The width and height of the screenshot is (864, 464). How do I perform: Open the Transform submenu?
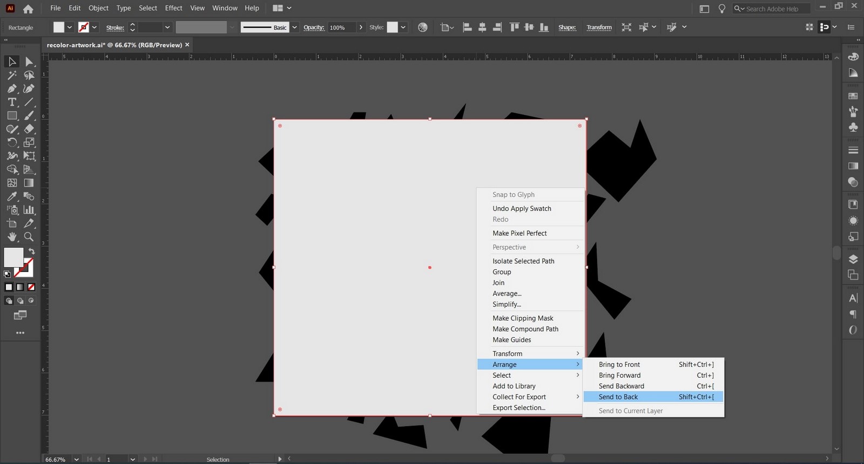click(530, 353)
